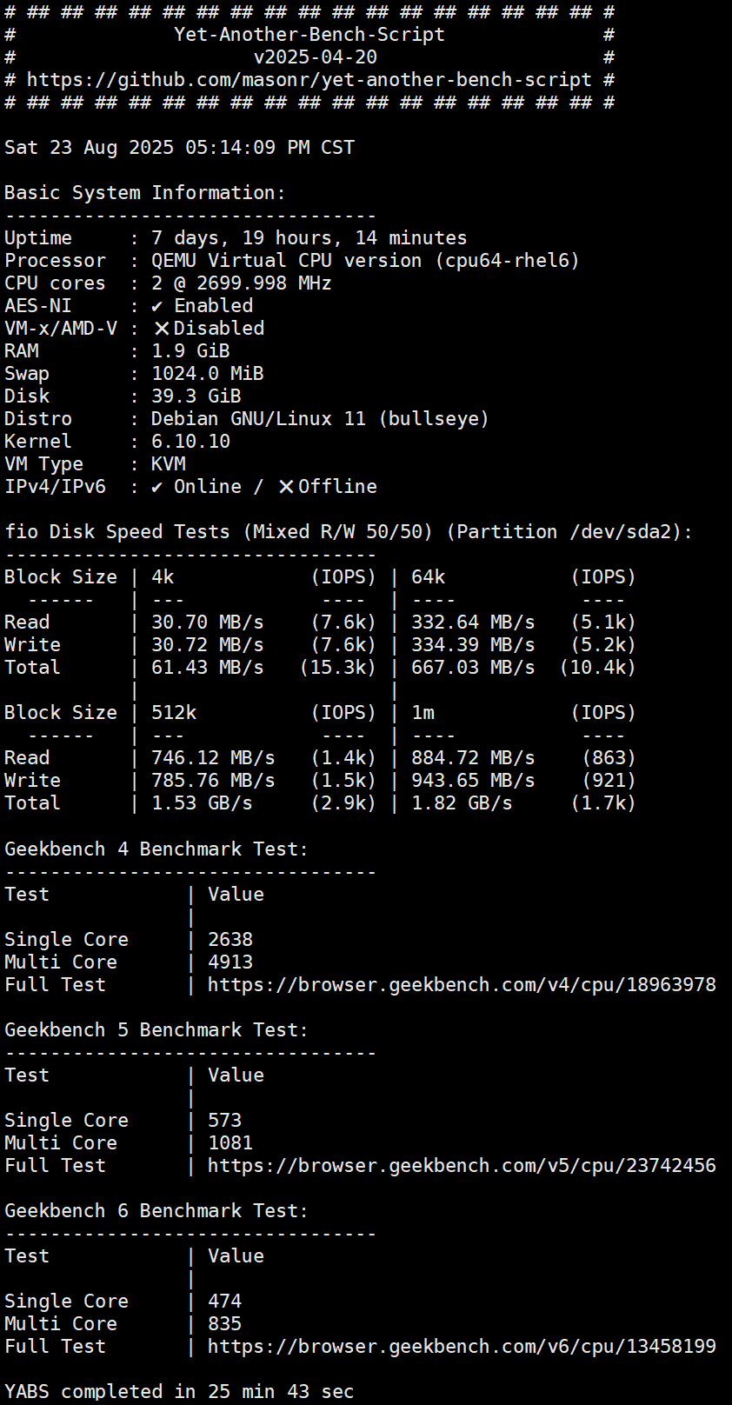Open the Geekbench 5 full test link

coord(462,1166)
